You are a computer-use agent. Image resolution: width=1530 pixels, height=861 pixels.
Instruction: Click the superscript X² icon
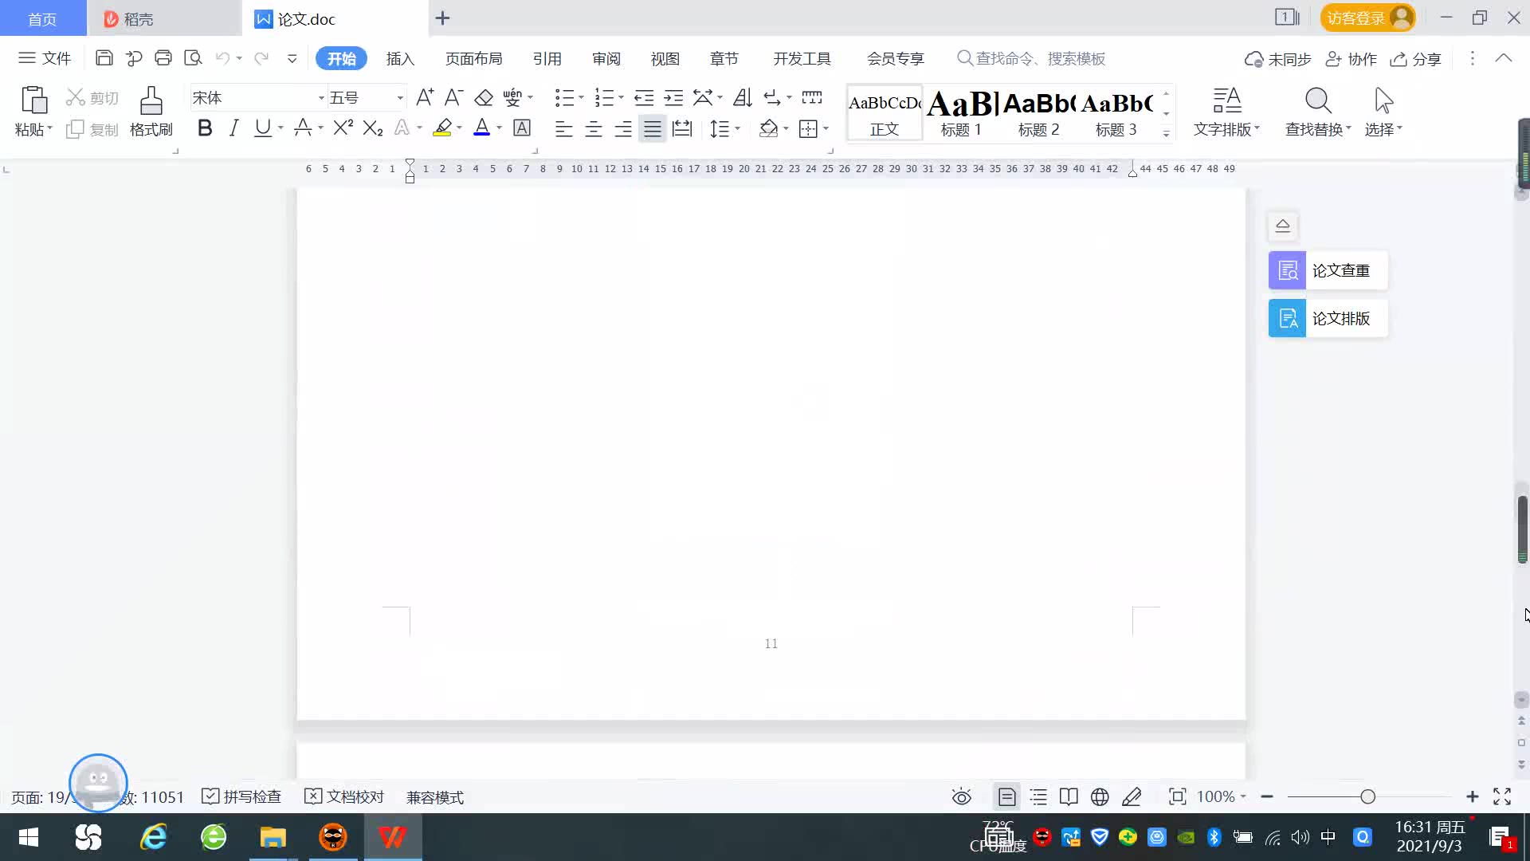coord(343,128)
